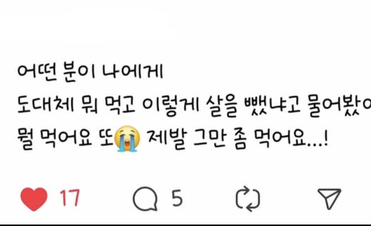The height and width of the screenshot is (226, 371).
Task: Tap the crying face emoji
Action: [127, 138]
